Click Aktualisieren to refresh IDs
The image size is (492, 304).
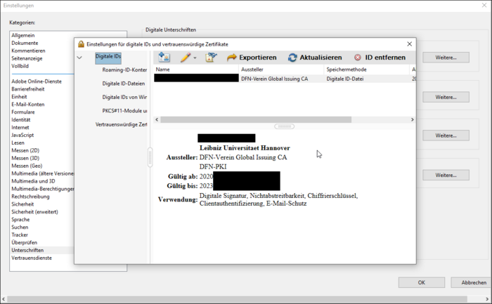click(315, 58)
